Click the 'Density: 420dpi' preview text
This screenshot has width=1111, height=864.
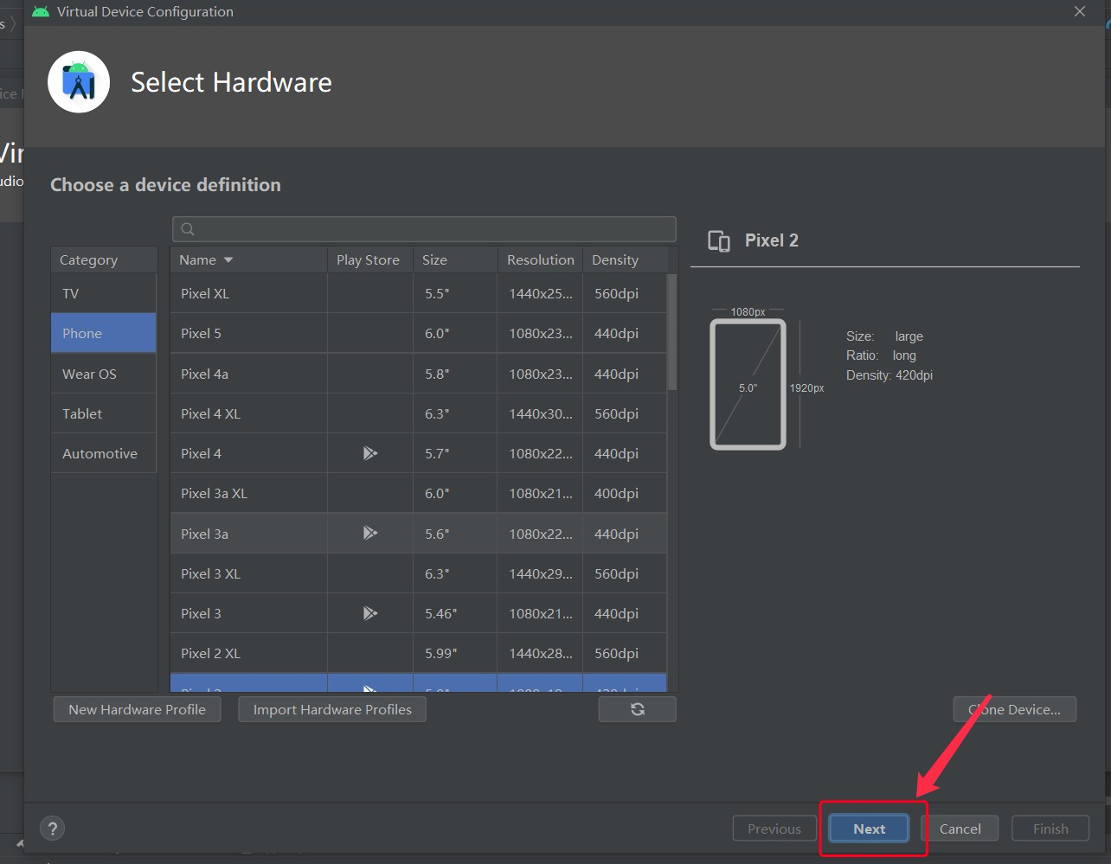pyautogui.click(x=889, y=375)
